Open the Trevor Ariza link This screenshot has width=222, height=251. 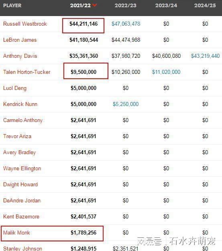tap(17, 136)
